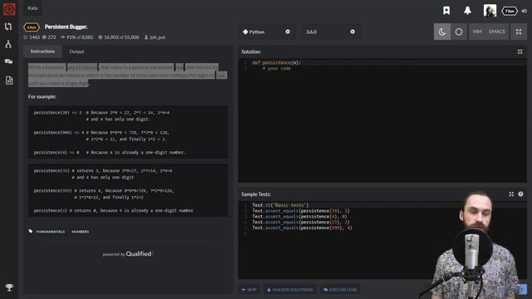Click UNLOCK SOLUTIONS button
532x299 pixels.
290,290
